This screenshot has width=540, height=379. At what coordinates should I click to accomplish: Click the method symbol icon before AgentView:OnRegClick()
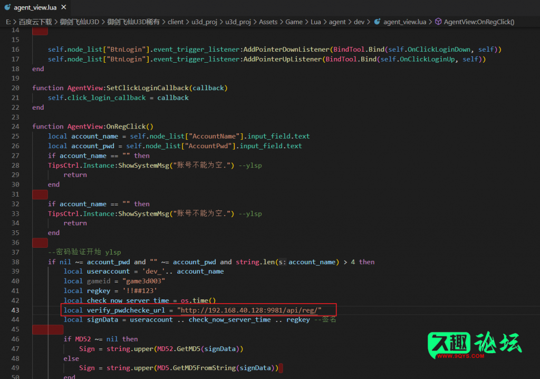coord(438,22)
